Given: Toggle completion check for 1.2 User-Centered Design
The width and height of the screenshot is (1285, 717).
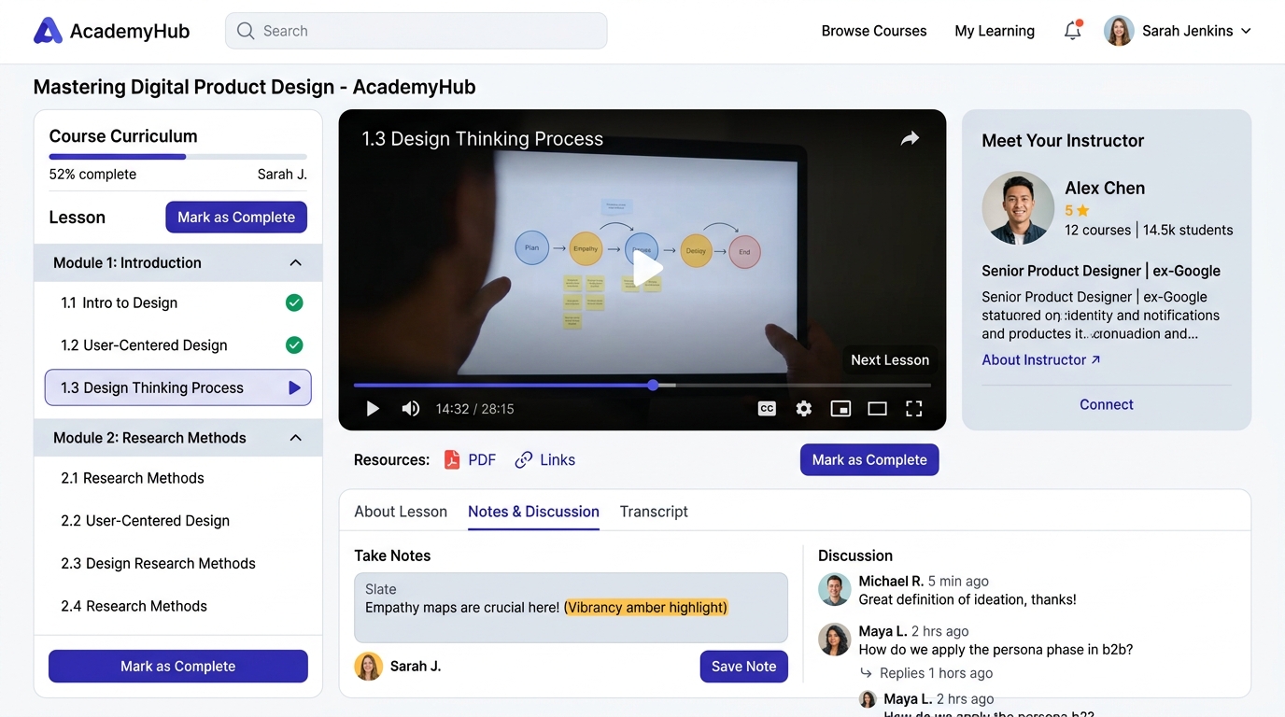Looking at the screenshot, I should (x=294, y=345).
